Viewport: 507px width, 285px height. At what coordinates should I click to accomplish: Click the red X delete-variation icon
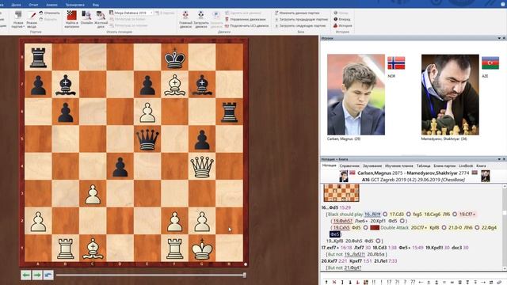click(x=334, y=282)
